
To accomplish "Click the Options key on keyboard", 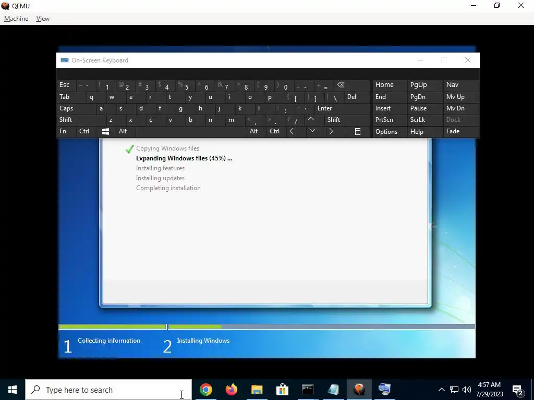I will [x=390, y=132].
